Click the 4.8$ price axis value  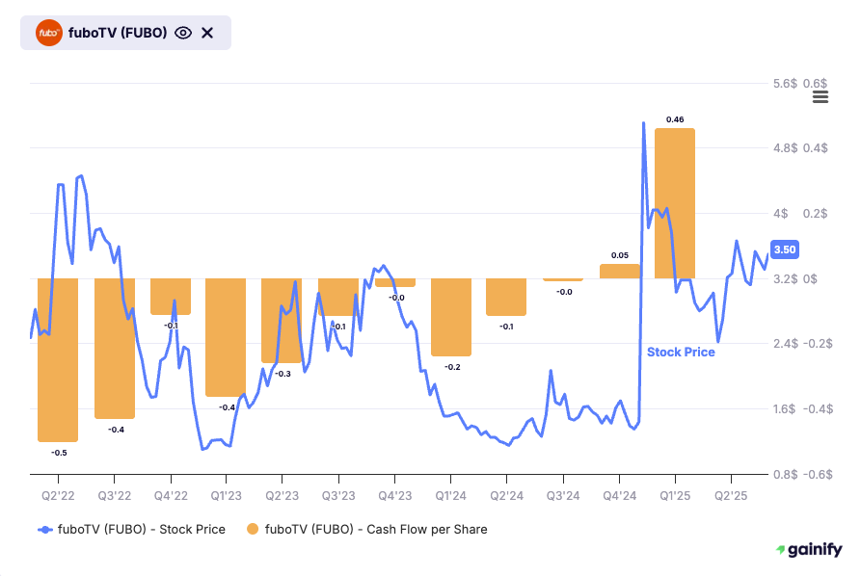click(785, 148)
